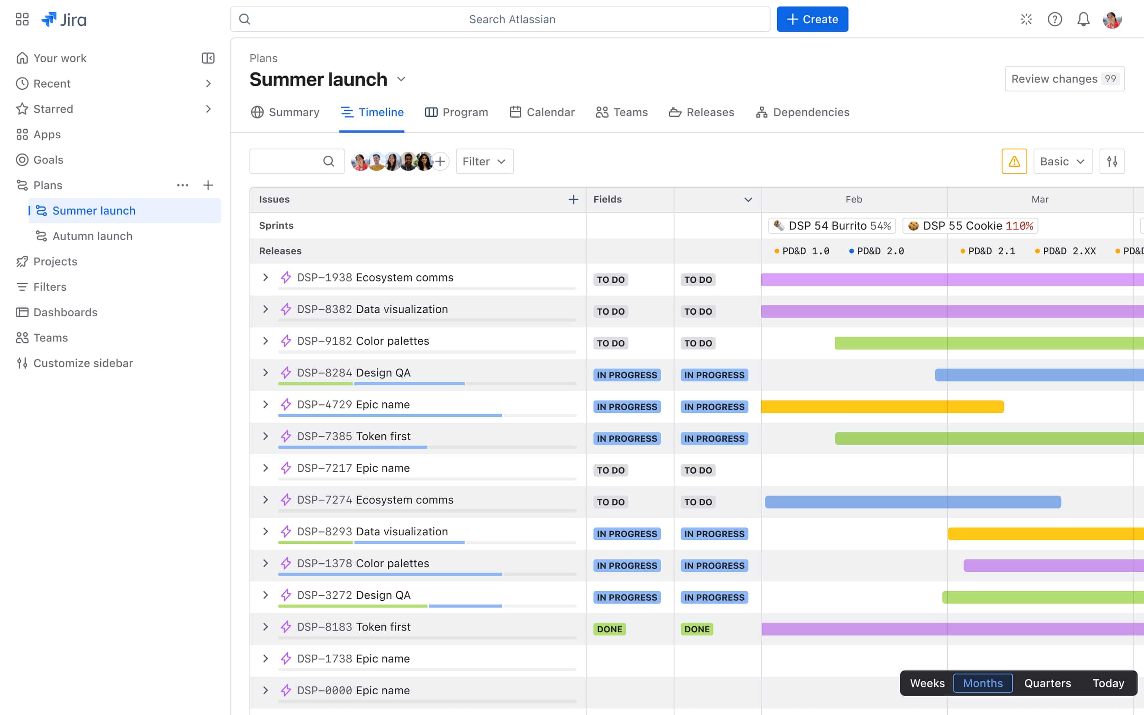
Task: Collapse the sidebar using the panel icon
Action: coord(208,58)
